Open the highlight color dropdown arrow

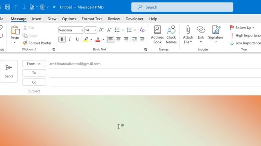point(91,39)
